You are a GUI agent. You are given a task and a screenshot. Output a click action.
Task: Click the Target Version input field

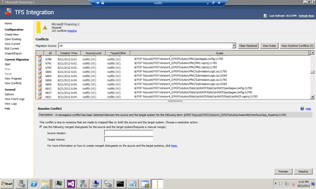click(x=128, y=139)
